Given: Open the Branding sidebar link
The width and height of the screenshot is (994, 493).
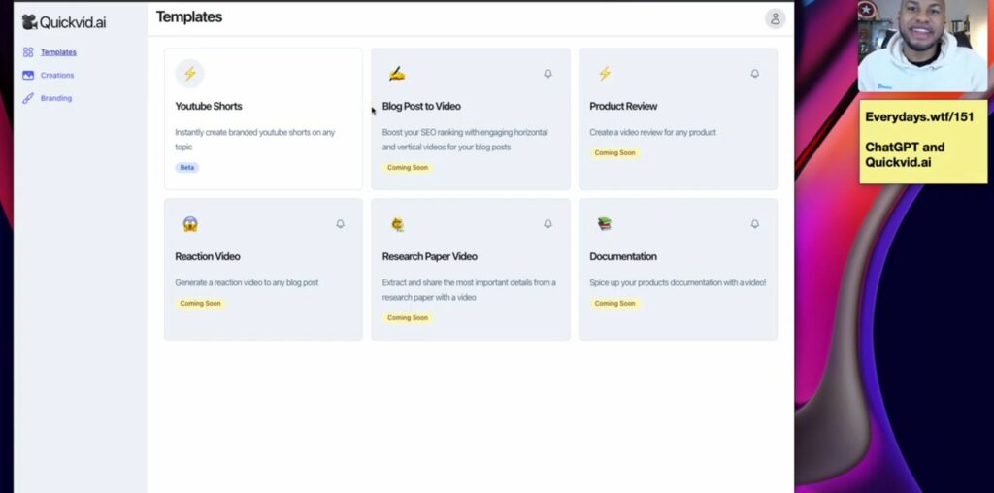Looking at the screenshot, I should click(x=55, y=98).
